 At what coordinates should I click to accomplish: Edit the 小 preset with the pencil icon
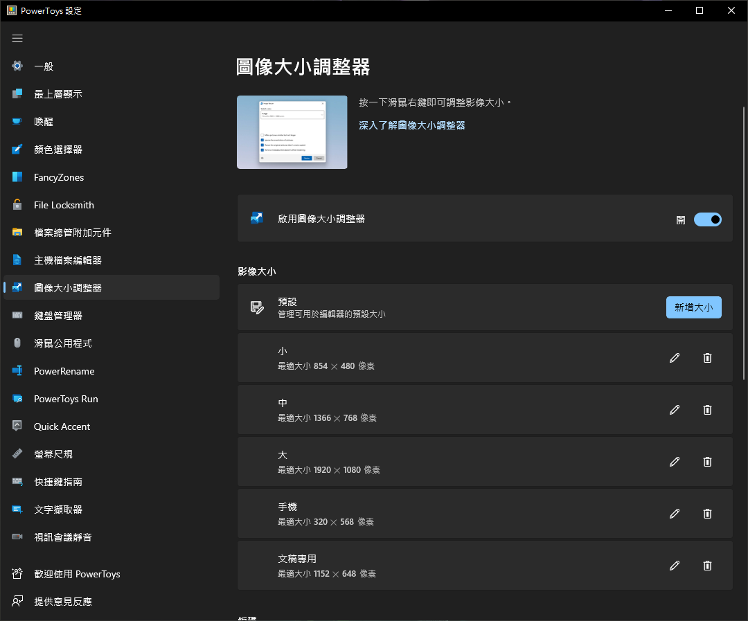point(674,358)
